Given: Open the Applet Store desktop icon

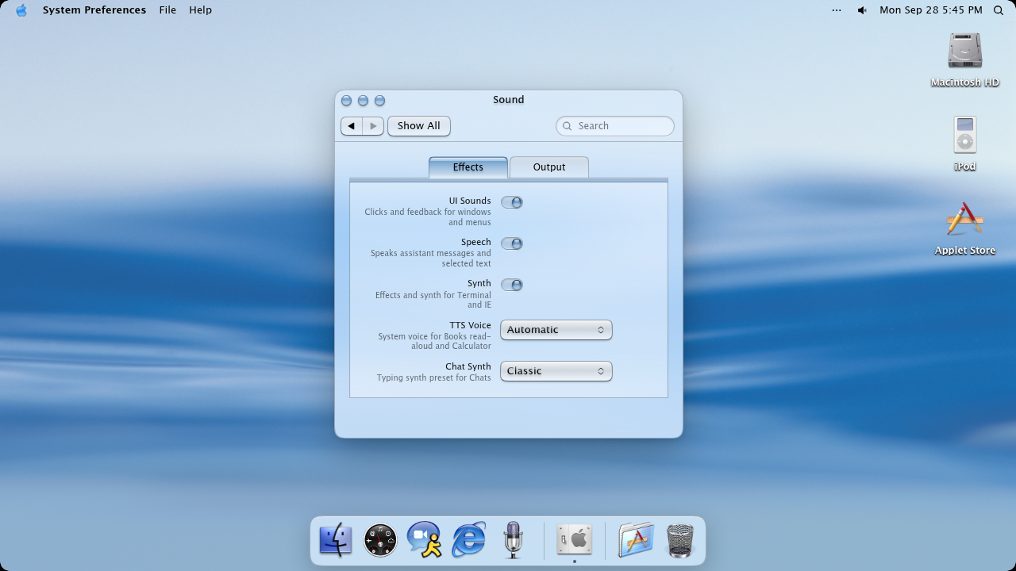Looking at the screenshot, I should 965,228.
